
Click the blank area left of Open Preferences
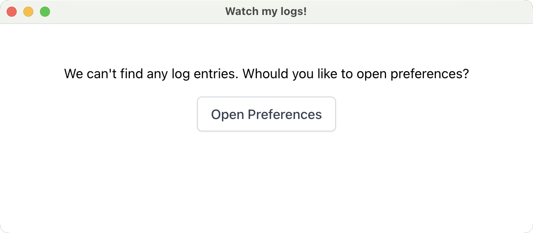click(x=104, y=114)
